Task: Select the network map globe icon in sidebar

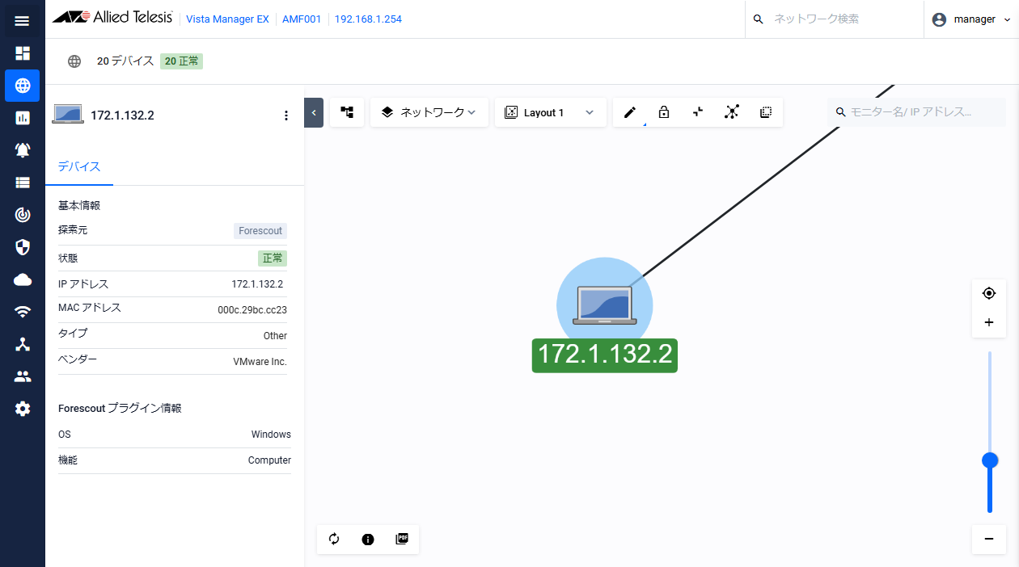Action: [22, 86]
